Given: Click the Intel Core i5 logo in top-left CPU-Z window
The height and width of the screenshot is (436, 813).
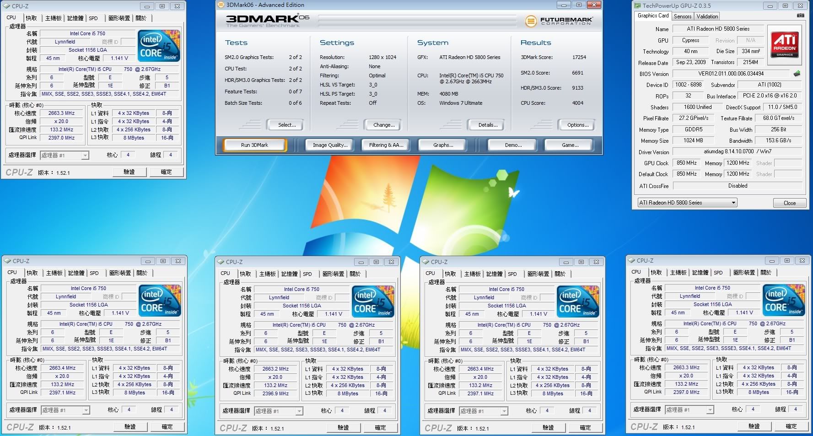Looking at the screenshot, I should click(x=159, y=46).
